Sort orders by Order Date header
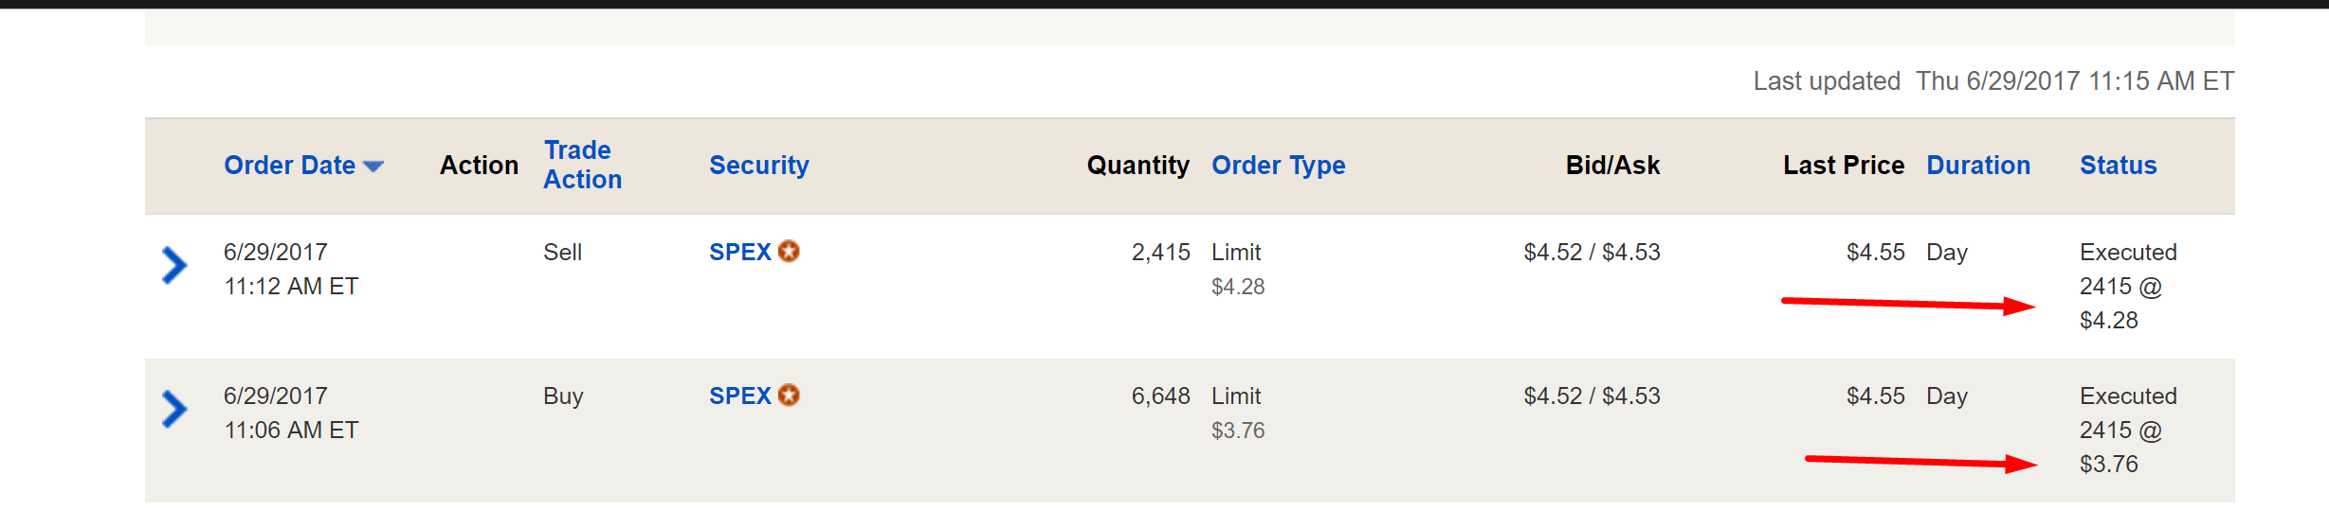Screen dimensions: 2329x510 [x=289, y=166]
